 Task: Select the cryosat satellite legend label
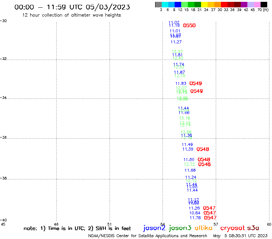(x=232, y=228)
